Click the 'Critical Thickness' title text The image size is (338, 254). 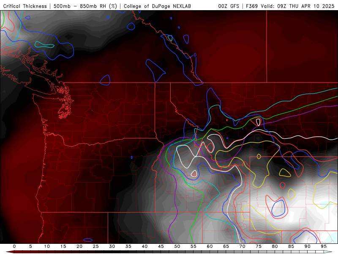(x=25, y=6)
